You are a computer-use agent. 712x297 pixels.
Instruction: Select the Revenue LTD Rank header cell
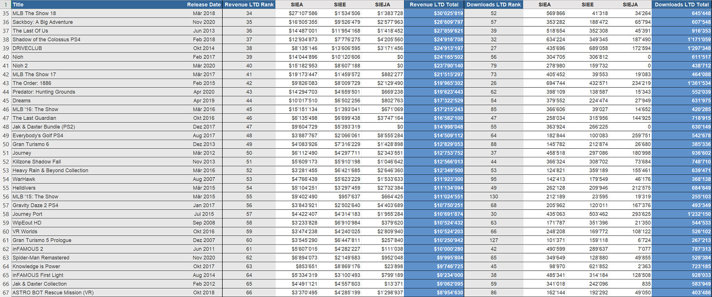[x=249, y=4]
